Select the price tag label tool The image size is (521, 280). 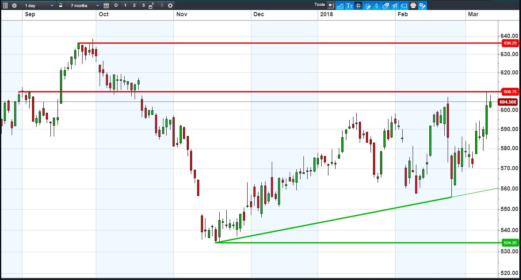404,5
